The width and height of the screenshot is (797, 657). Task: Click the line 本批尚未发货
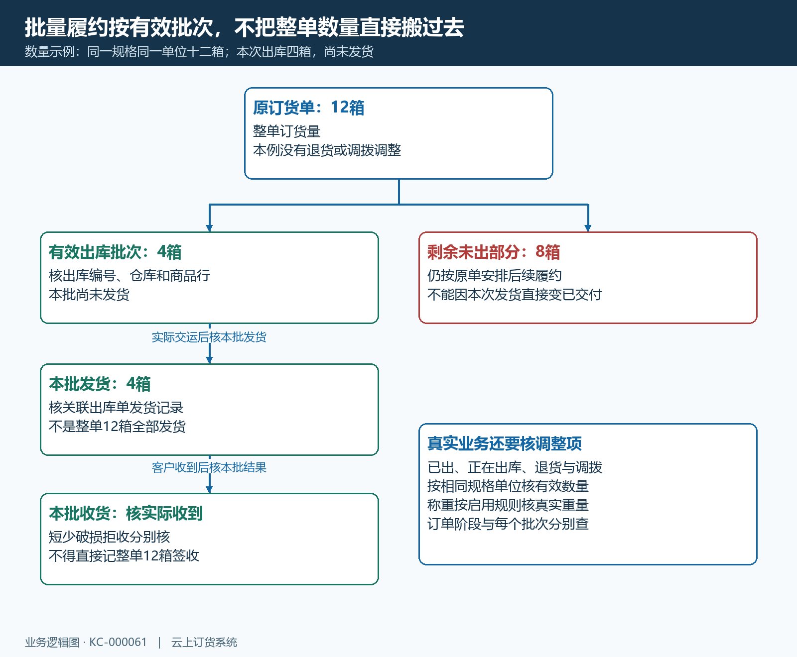[89, 295]
